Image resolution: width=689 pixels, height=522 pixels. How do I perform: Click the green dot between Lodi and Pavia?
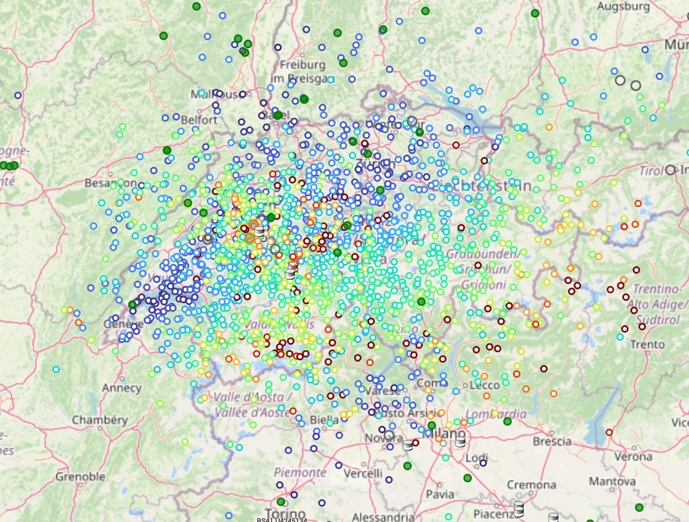[467, 477]
